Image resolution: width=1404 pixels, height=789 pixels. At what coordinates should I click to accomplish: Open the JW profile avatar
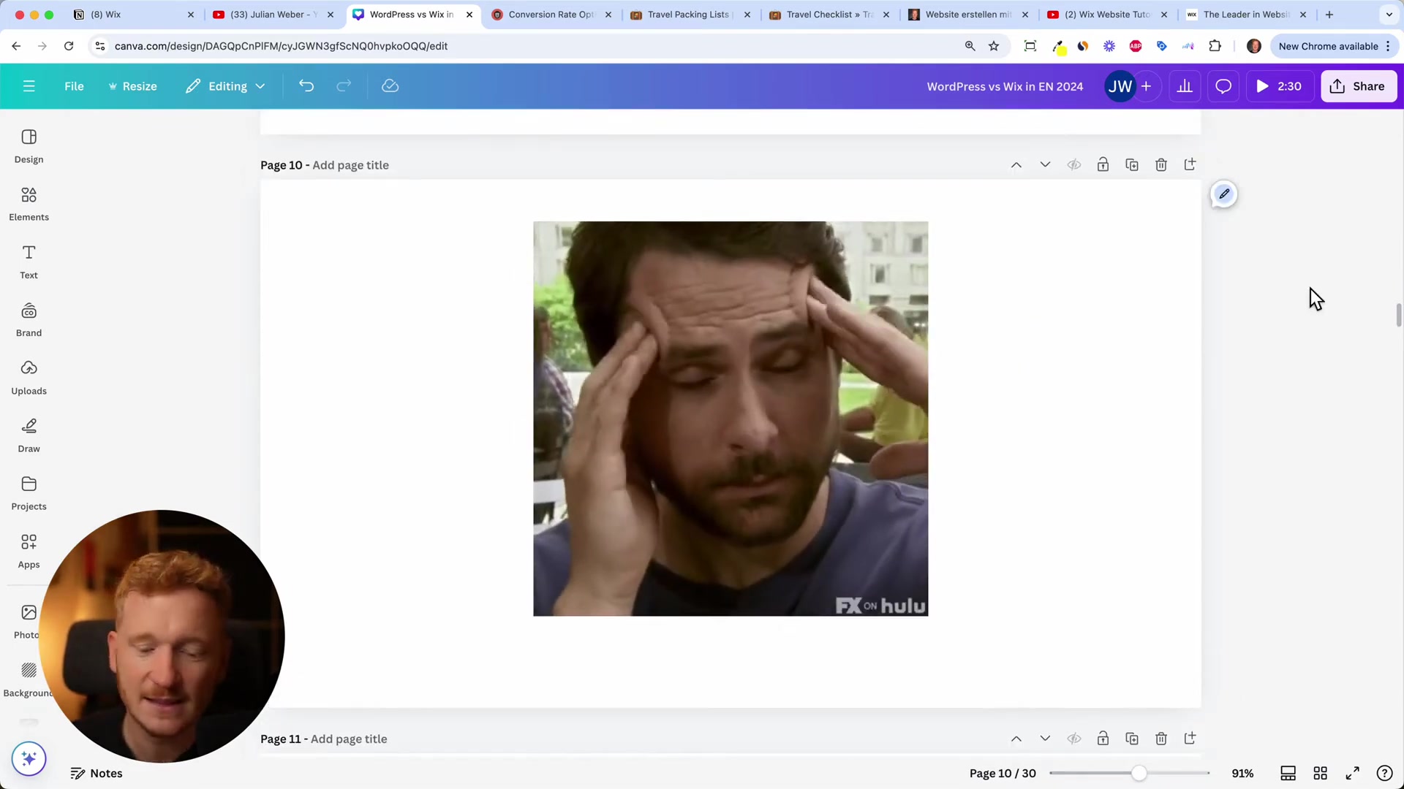(x=1120, y=86)
